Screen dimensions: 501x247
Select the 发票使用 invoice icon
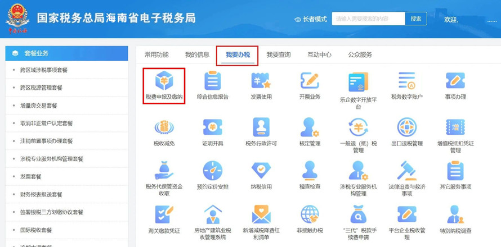(261, 81)
